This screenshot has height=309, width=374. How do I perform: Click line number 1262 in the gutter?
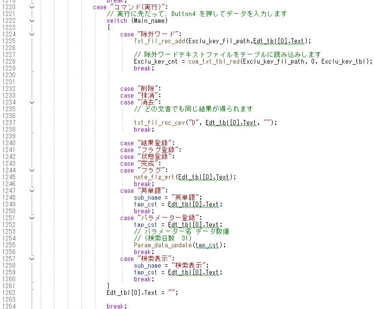[x=8, y=293]
